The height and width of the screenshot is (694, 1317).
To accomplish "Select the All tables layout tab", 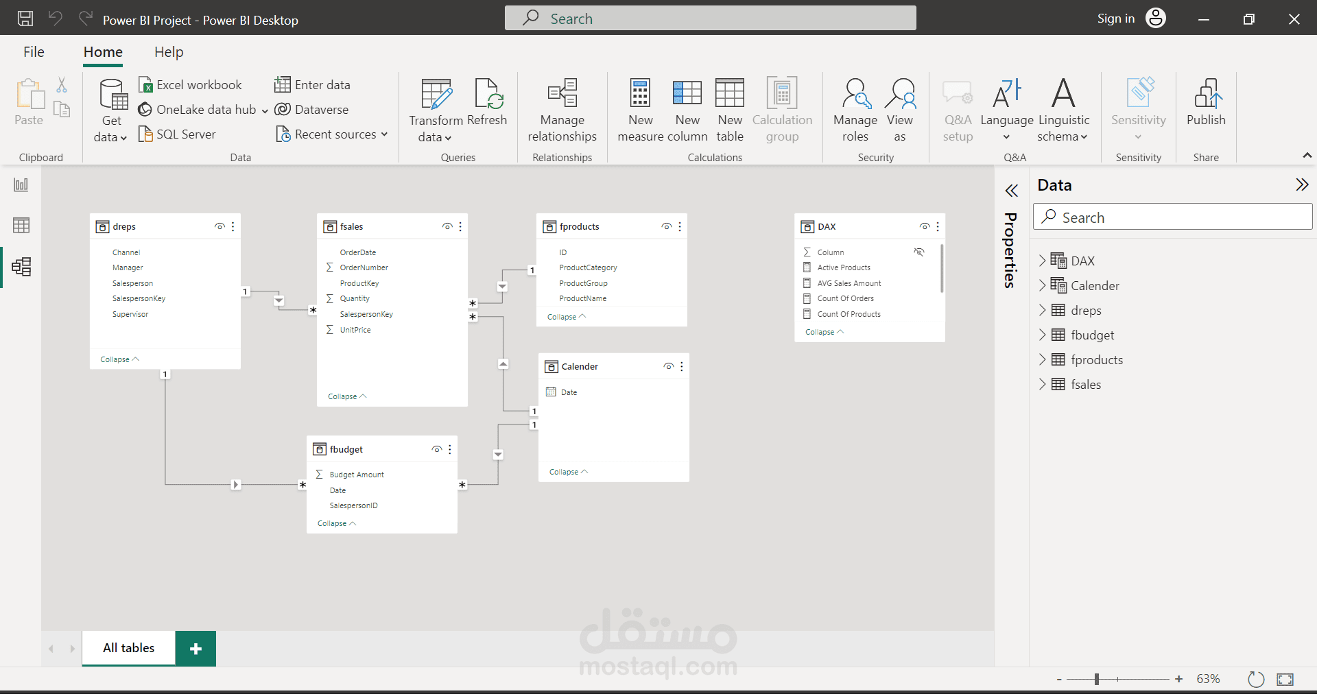I will point(129,648).
